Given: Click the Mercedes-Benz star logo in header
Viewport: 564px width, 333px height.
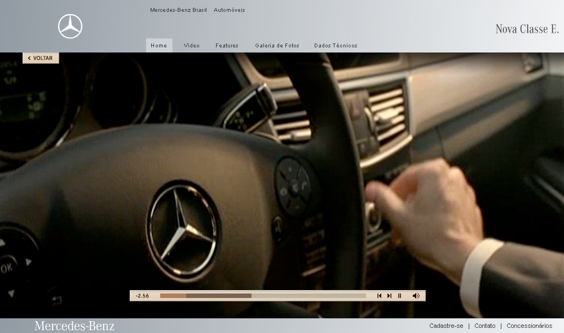Looking at the screenshot, I should [x=70, y=27].
